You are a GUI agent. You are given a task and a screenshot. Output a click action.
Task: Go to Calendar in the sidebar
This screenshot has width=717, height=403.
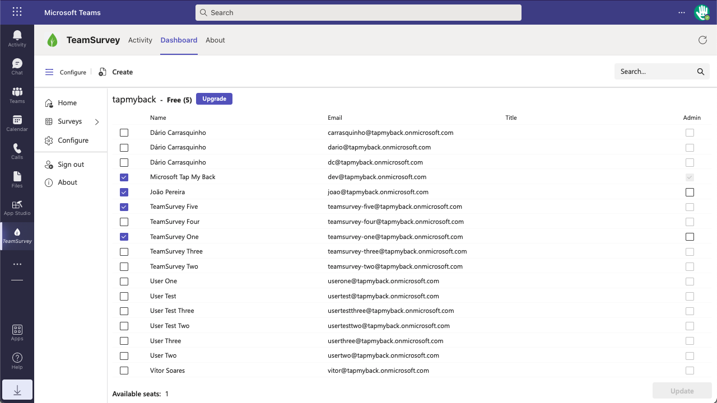coord(17,122)
